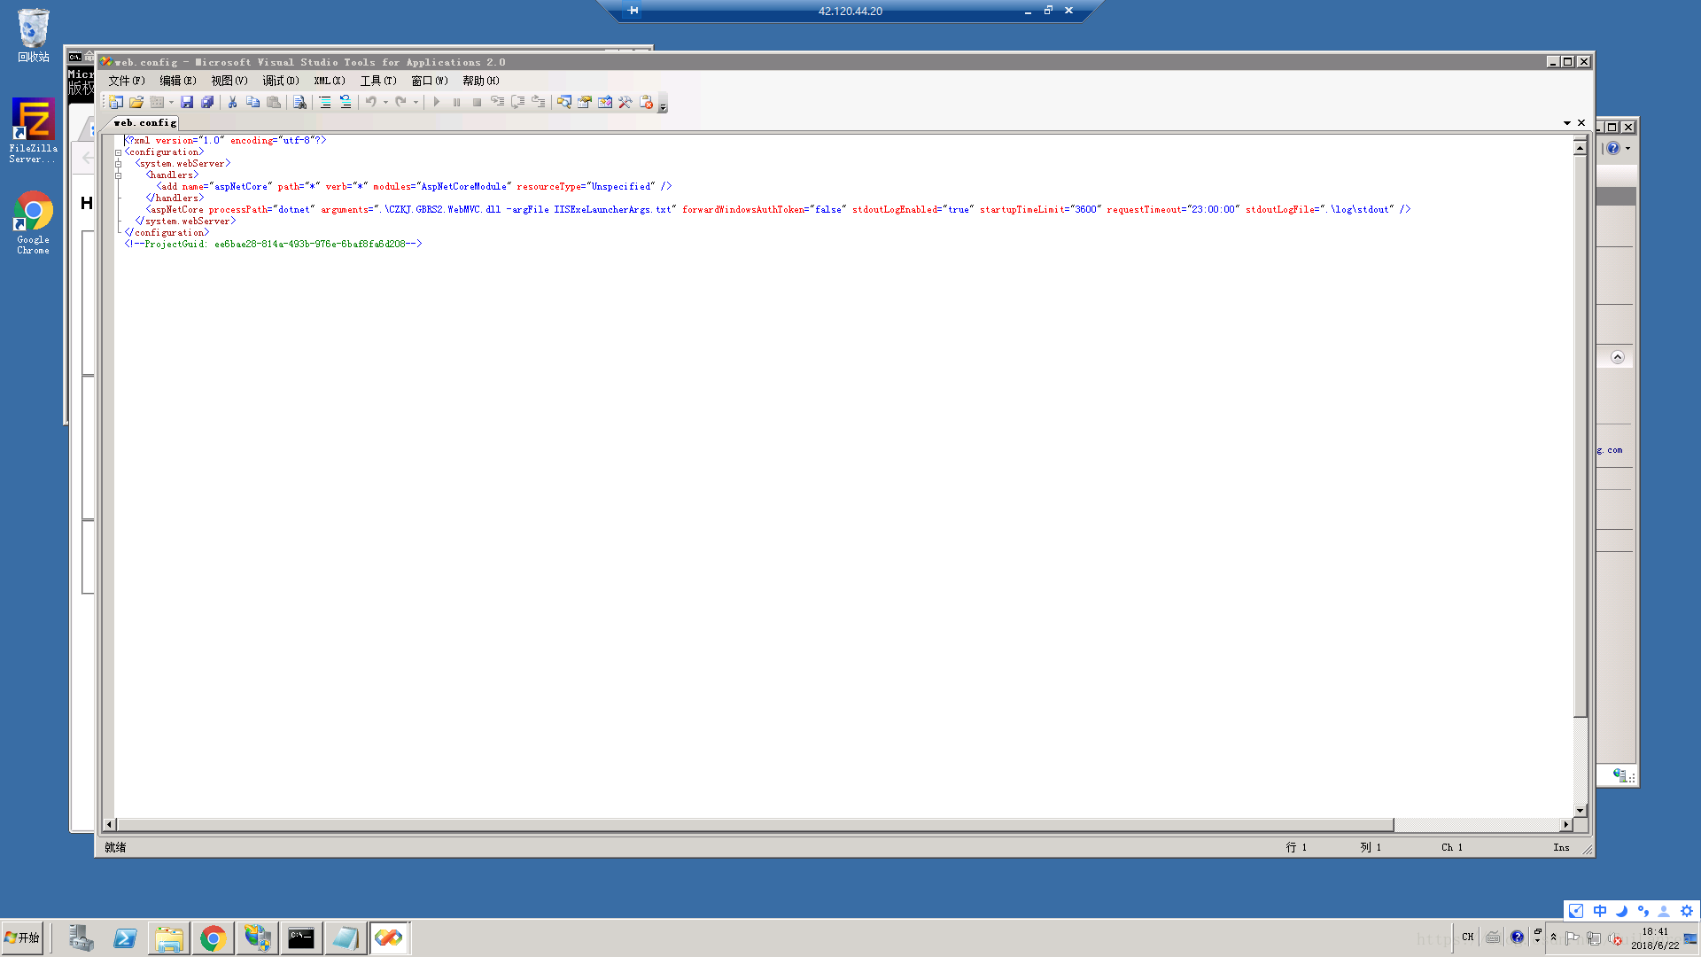Image resolution: width=1701 pixels, height=957 pixels.
Task: Click the Find in Files icon
Action: 299,102
